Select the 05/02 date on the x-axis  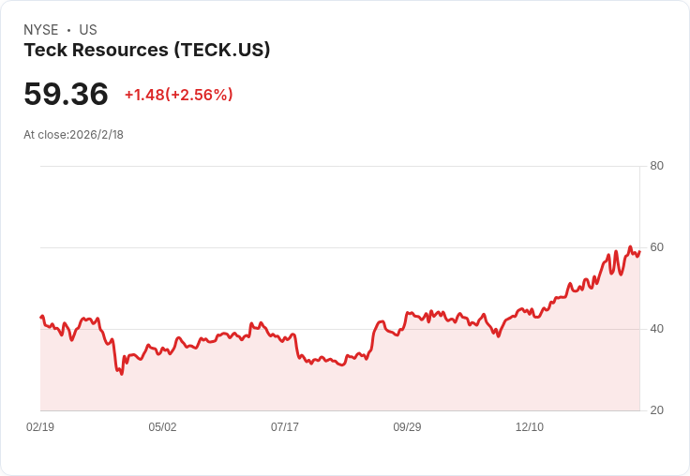[x=162, y=427]
